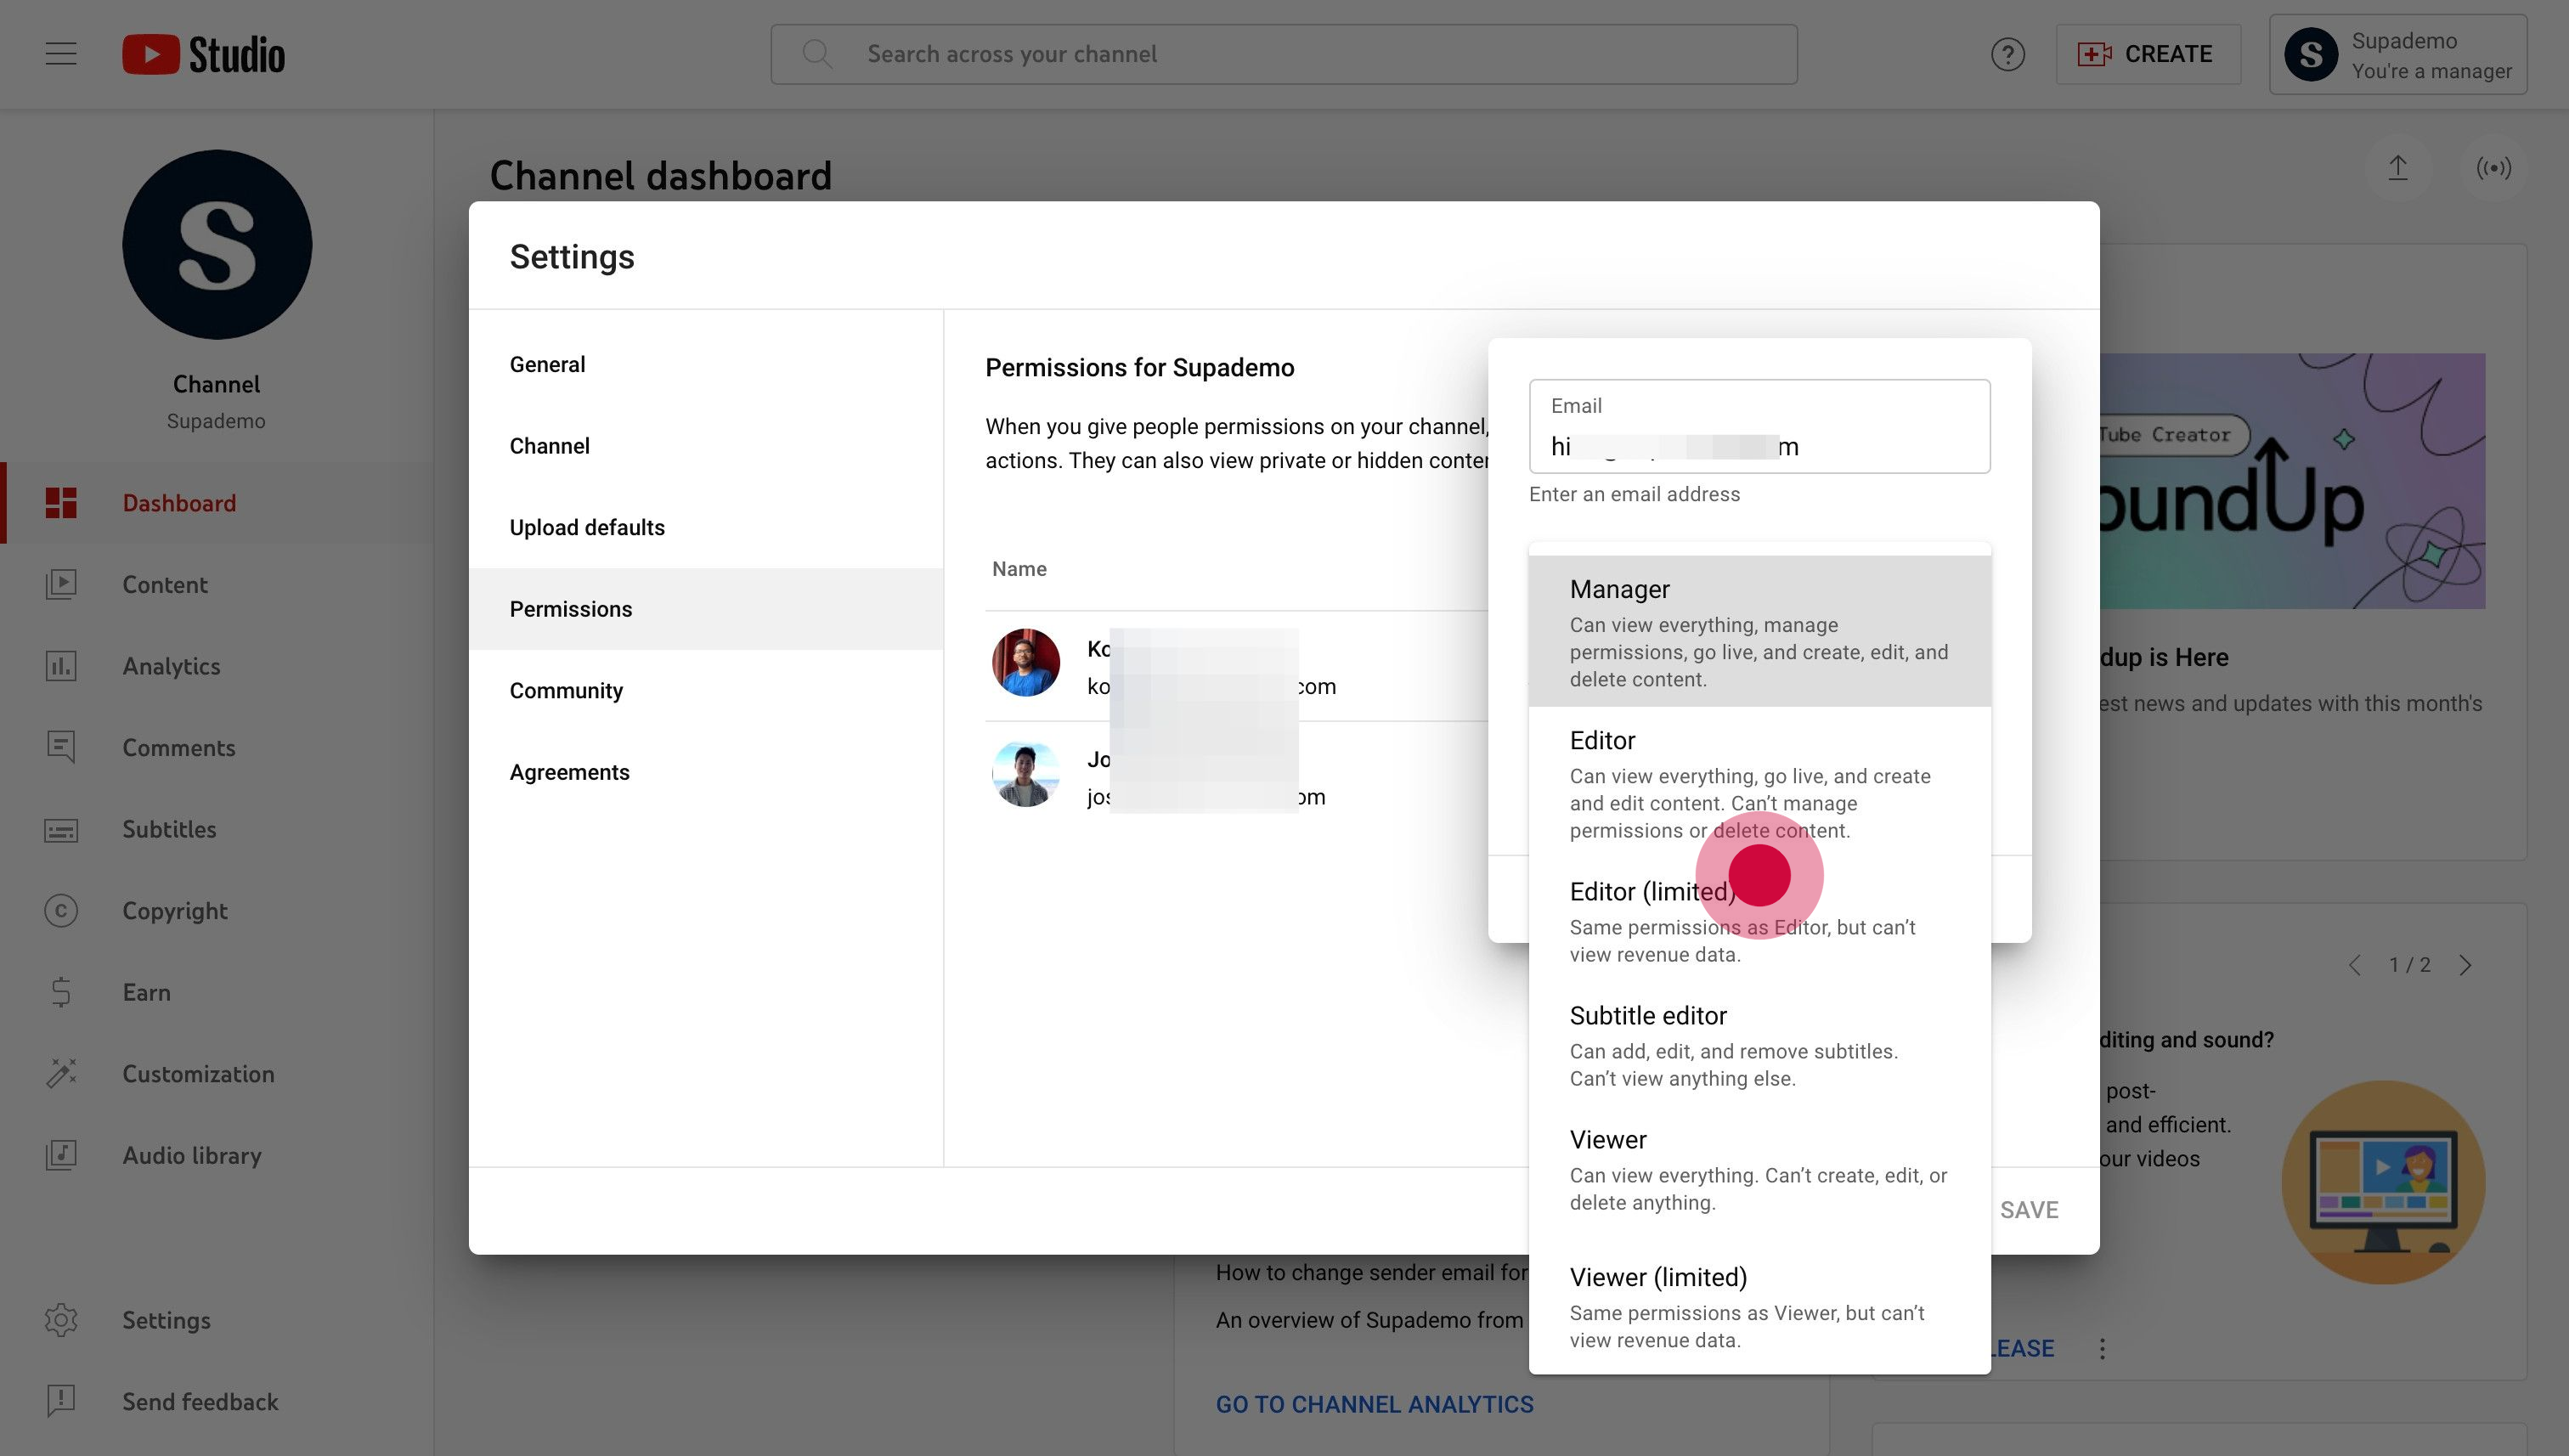
Task: Click the Content icon in sidebar
Action: tap(61, 585)
